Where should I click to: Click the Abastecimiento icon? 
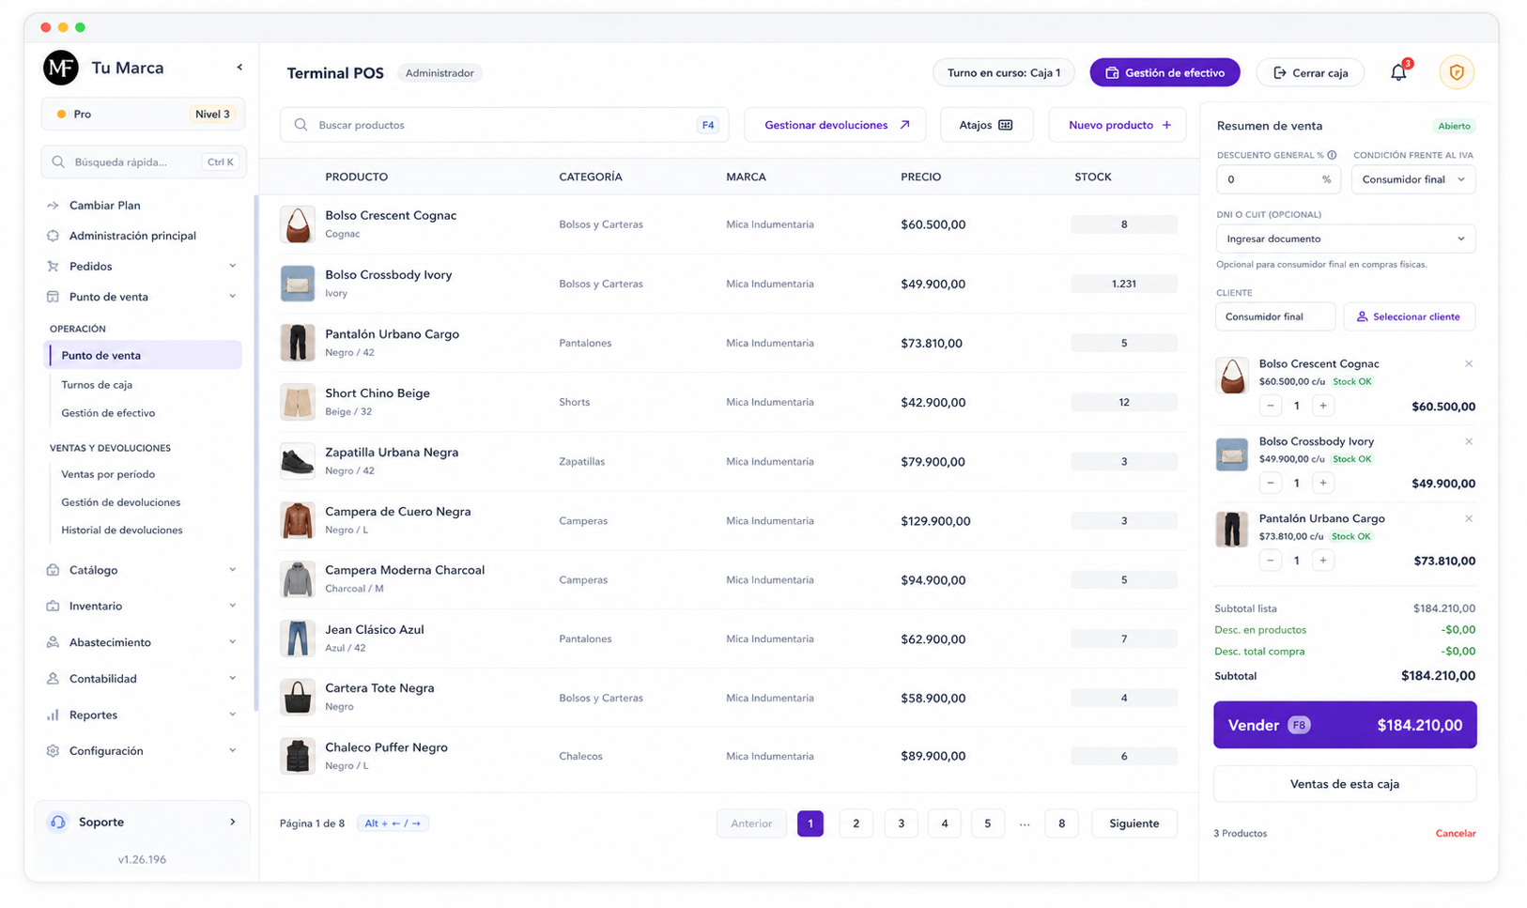[53, 642]
